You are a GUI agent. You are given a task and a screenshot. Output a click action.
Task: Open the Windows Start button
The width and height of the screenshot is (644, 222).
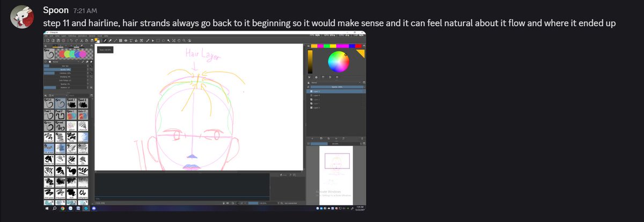point(47,209)
